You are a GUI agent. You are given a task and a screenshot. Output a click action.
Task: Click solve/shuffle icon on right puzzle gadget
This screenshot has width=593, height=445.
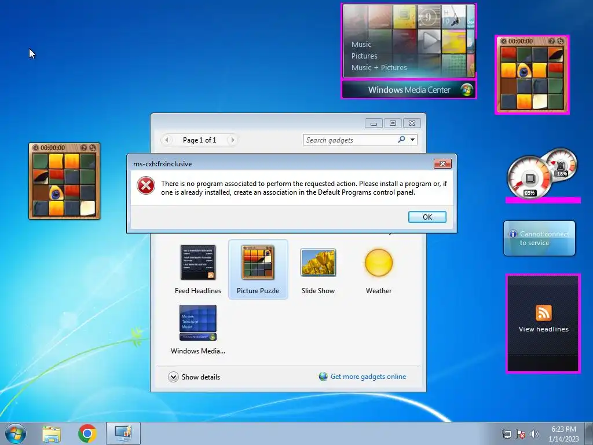[x=561, y=41]
